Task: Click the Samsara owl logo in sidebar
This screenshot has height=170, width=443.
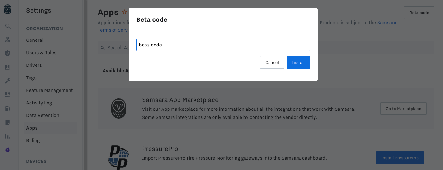Action: (8, 10)
